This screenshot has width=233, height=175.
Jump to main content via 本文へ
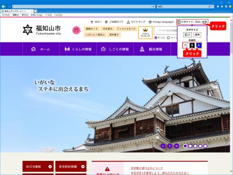pos(96,22)
